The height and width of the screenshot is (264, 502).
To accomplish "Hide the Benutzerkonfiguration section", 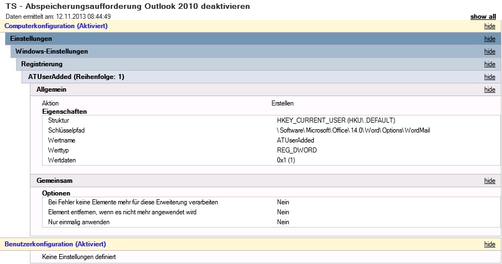I will point(489,245).
